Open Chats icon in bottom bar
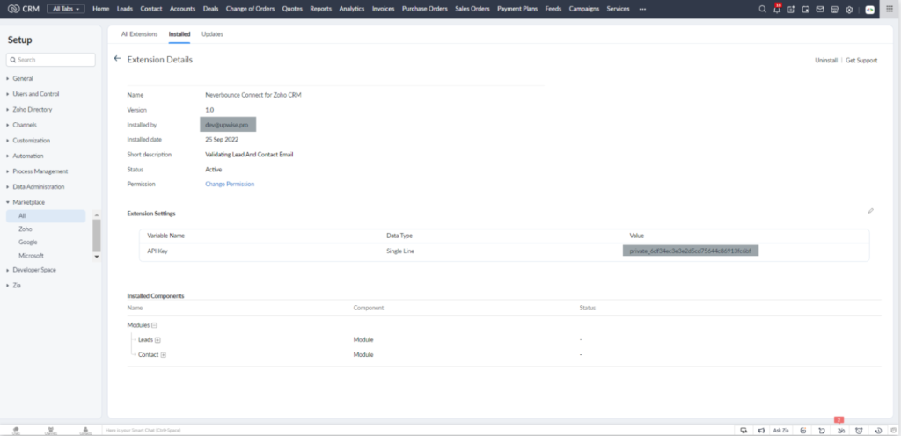 (16, 430)
